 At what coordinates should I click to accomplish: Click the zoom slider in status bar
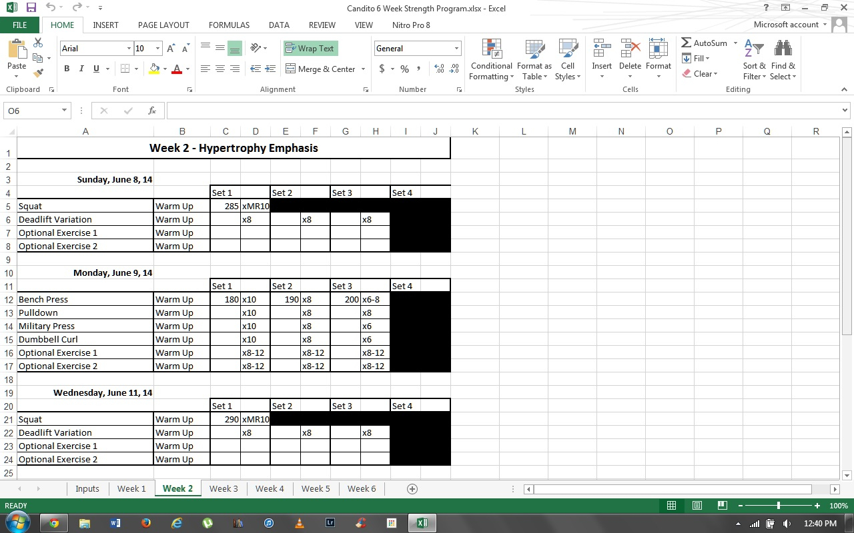[x=778, y=506]
